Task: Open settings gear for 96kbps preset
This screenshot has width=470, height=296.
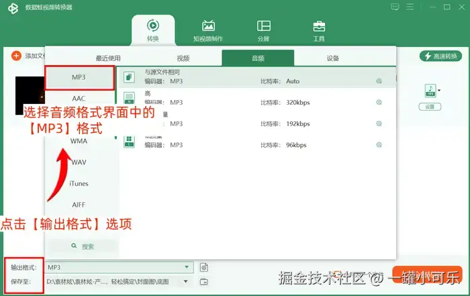Action: [x=379, y=145]
